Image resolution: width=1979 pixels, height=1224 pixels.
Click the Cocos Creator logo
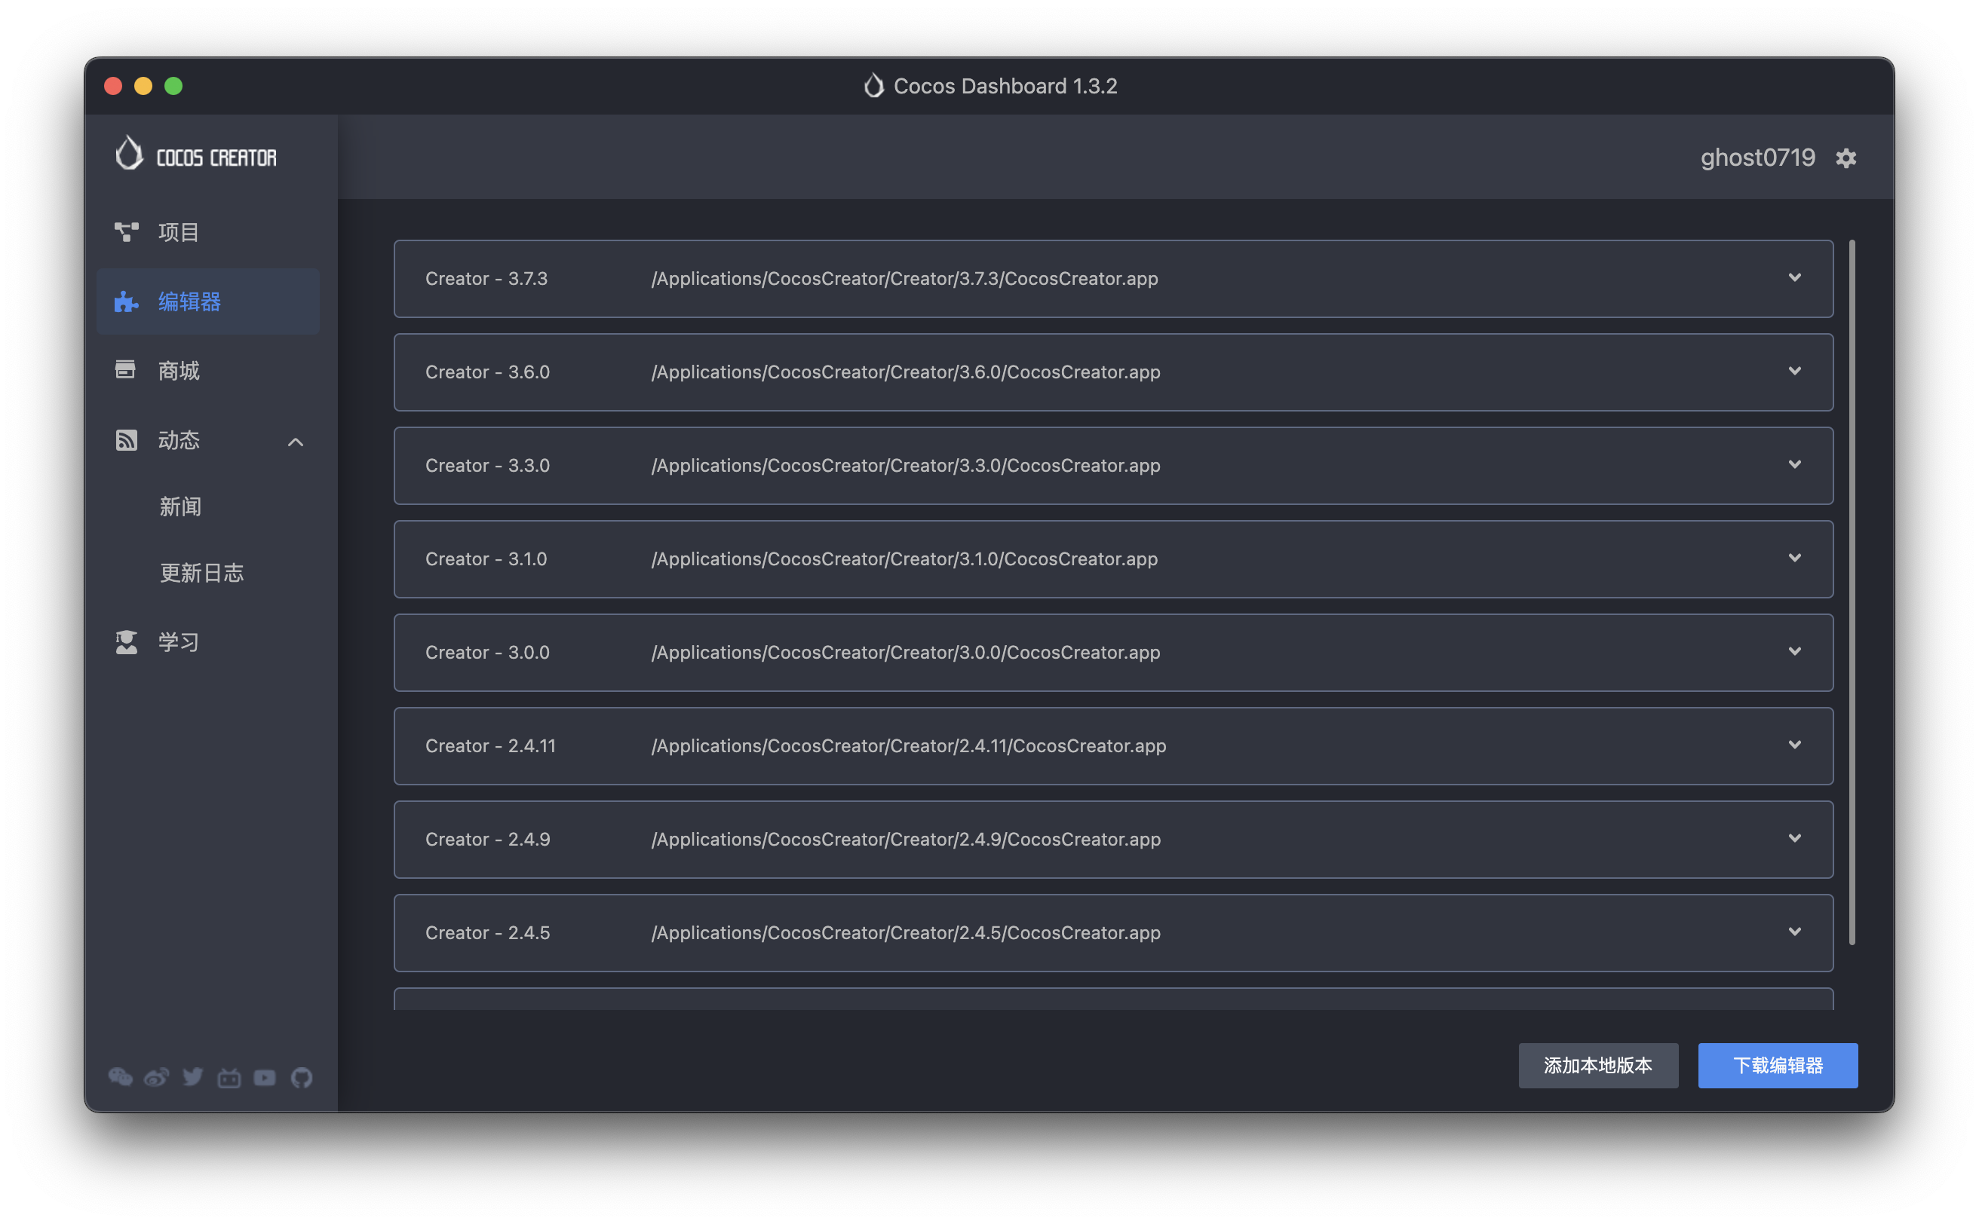[x=196, y=155]
